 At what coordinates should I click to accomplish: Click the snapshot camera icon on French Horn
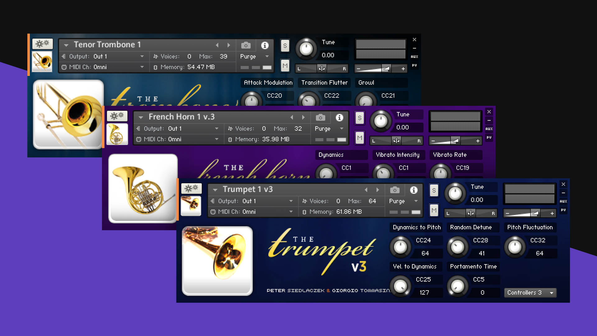coord(321,117)
